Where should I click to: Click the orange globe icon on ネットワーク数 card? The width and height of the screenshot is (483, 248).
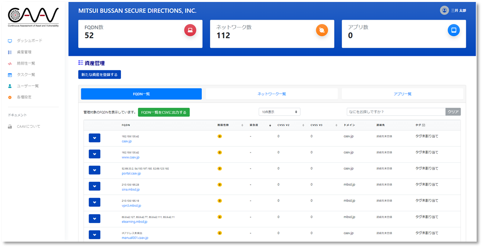coord(322,30)
